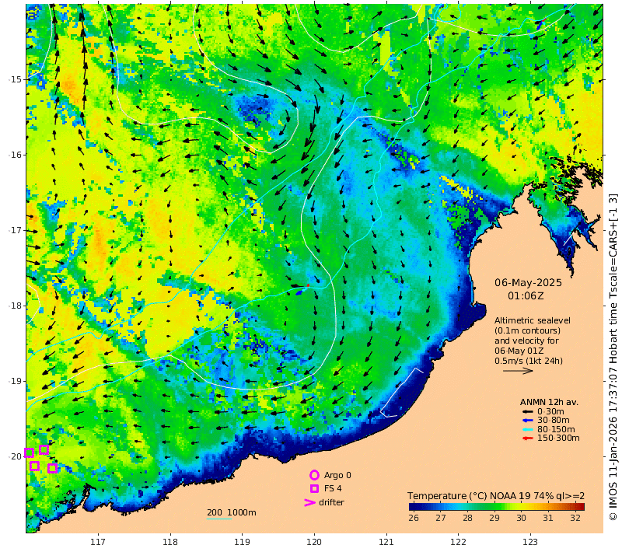Click the colorbar tick label 26

coord(414,518)
